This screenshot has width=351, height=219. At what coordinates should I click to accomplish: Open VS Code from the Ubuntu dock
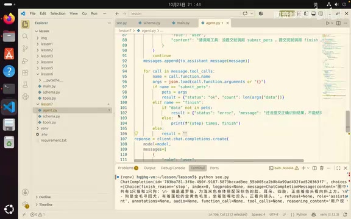coord(9,107)
